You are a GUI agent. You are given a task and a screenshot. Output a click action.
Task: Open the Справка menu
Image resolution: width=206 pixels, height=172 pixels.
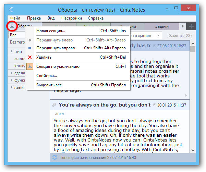[x=96, y=18]
